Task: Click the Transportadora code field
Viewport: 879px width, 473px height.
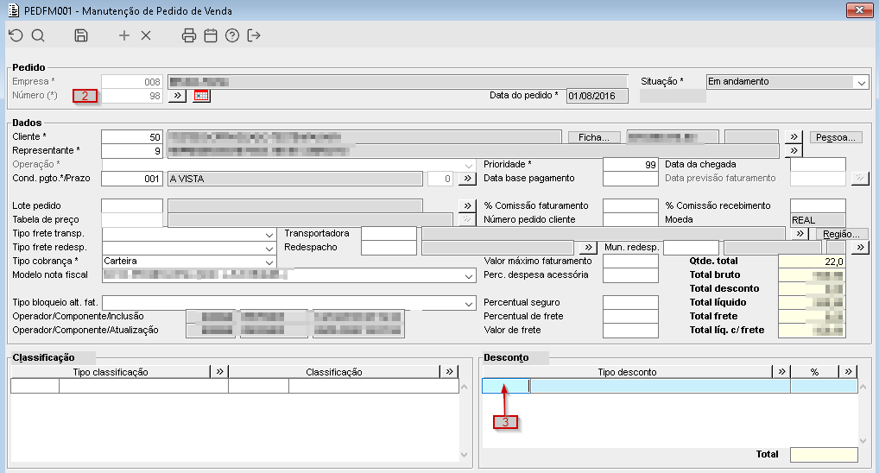Action: (x=389, y=234)
